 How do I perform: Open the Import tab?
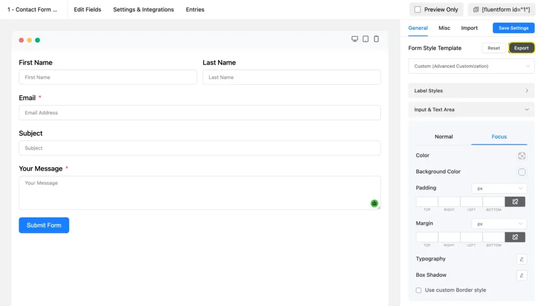[x=469, y=28]
